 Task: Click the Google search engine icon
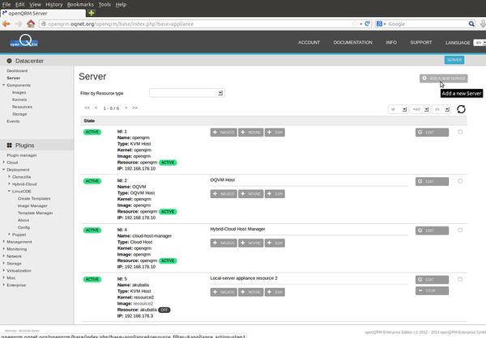click(379, 23)
